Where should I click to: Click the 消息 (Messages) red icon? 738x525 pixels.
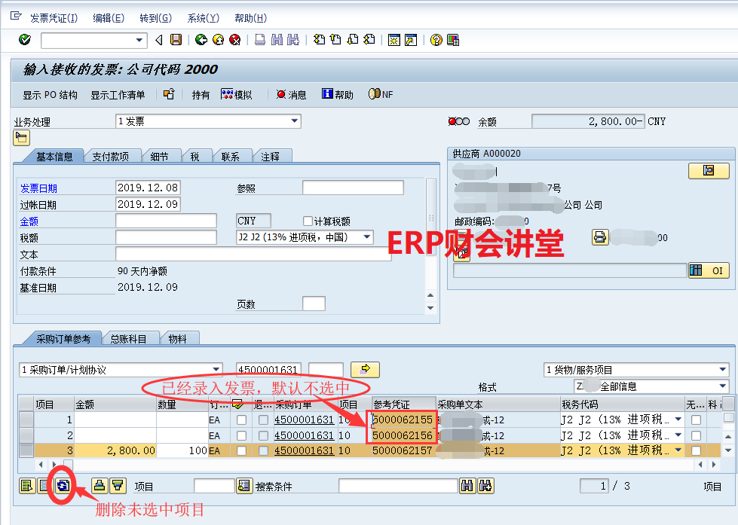(282, 95)
